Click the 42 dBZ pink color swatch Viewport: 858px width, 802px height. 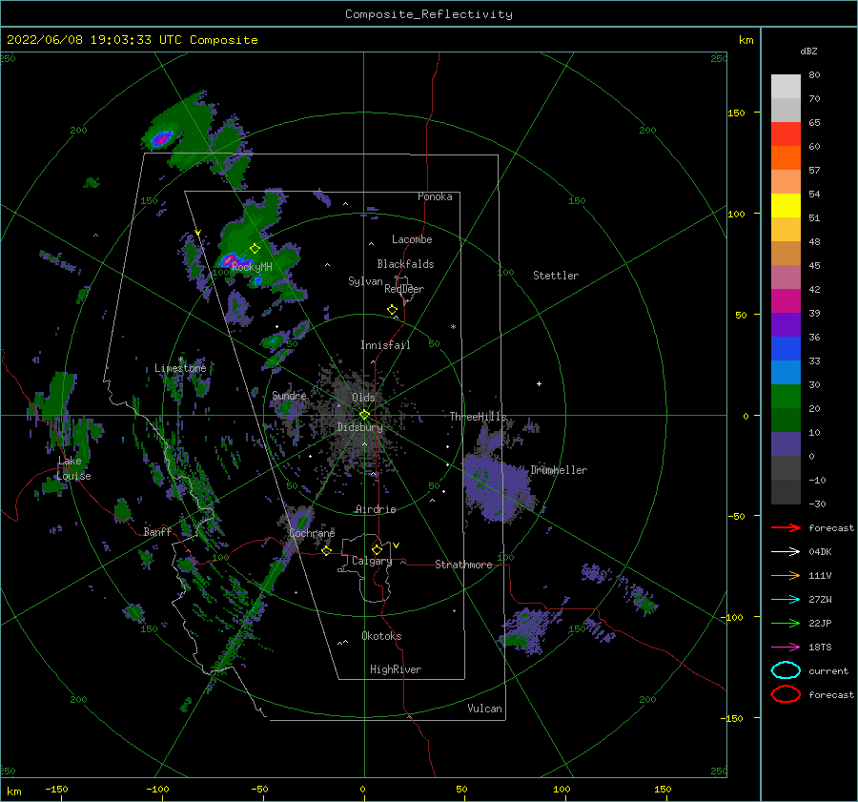[x=786, y=278]
